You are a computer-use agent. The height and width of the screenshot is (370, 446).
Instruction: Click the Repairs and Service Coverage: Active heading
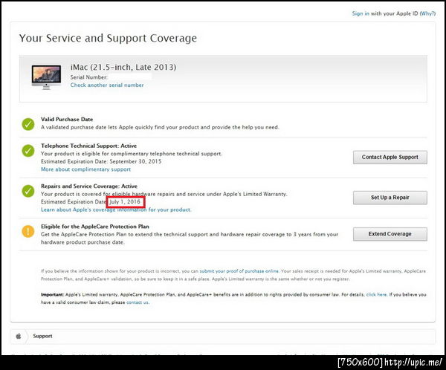[89, 186]
